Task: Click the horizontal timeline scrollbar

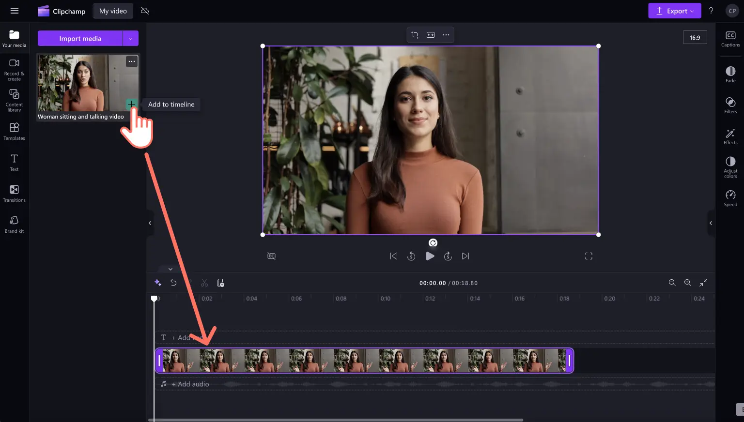Action: (335, 420)
